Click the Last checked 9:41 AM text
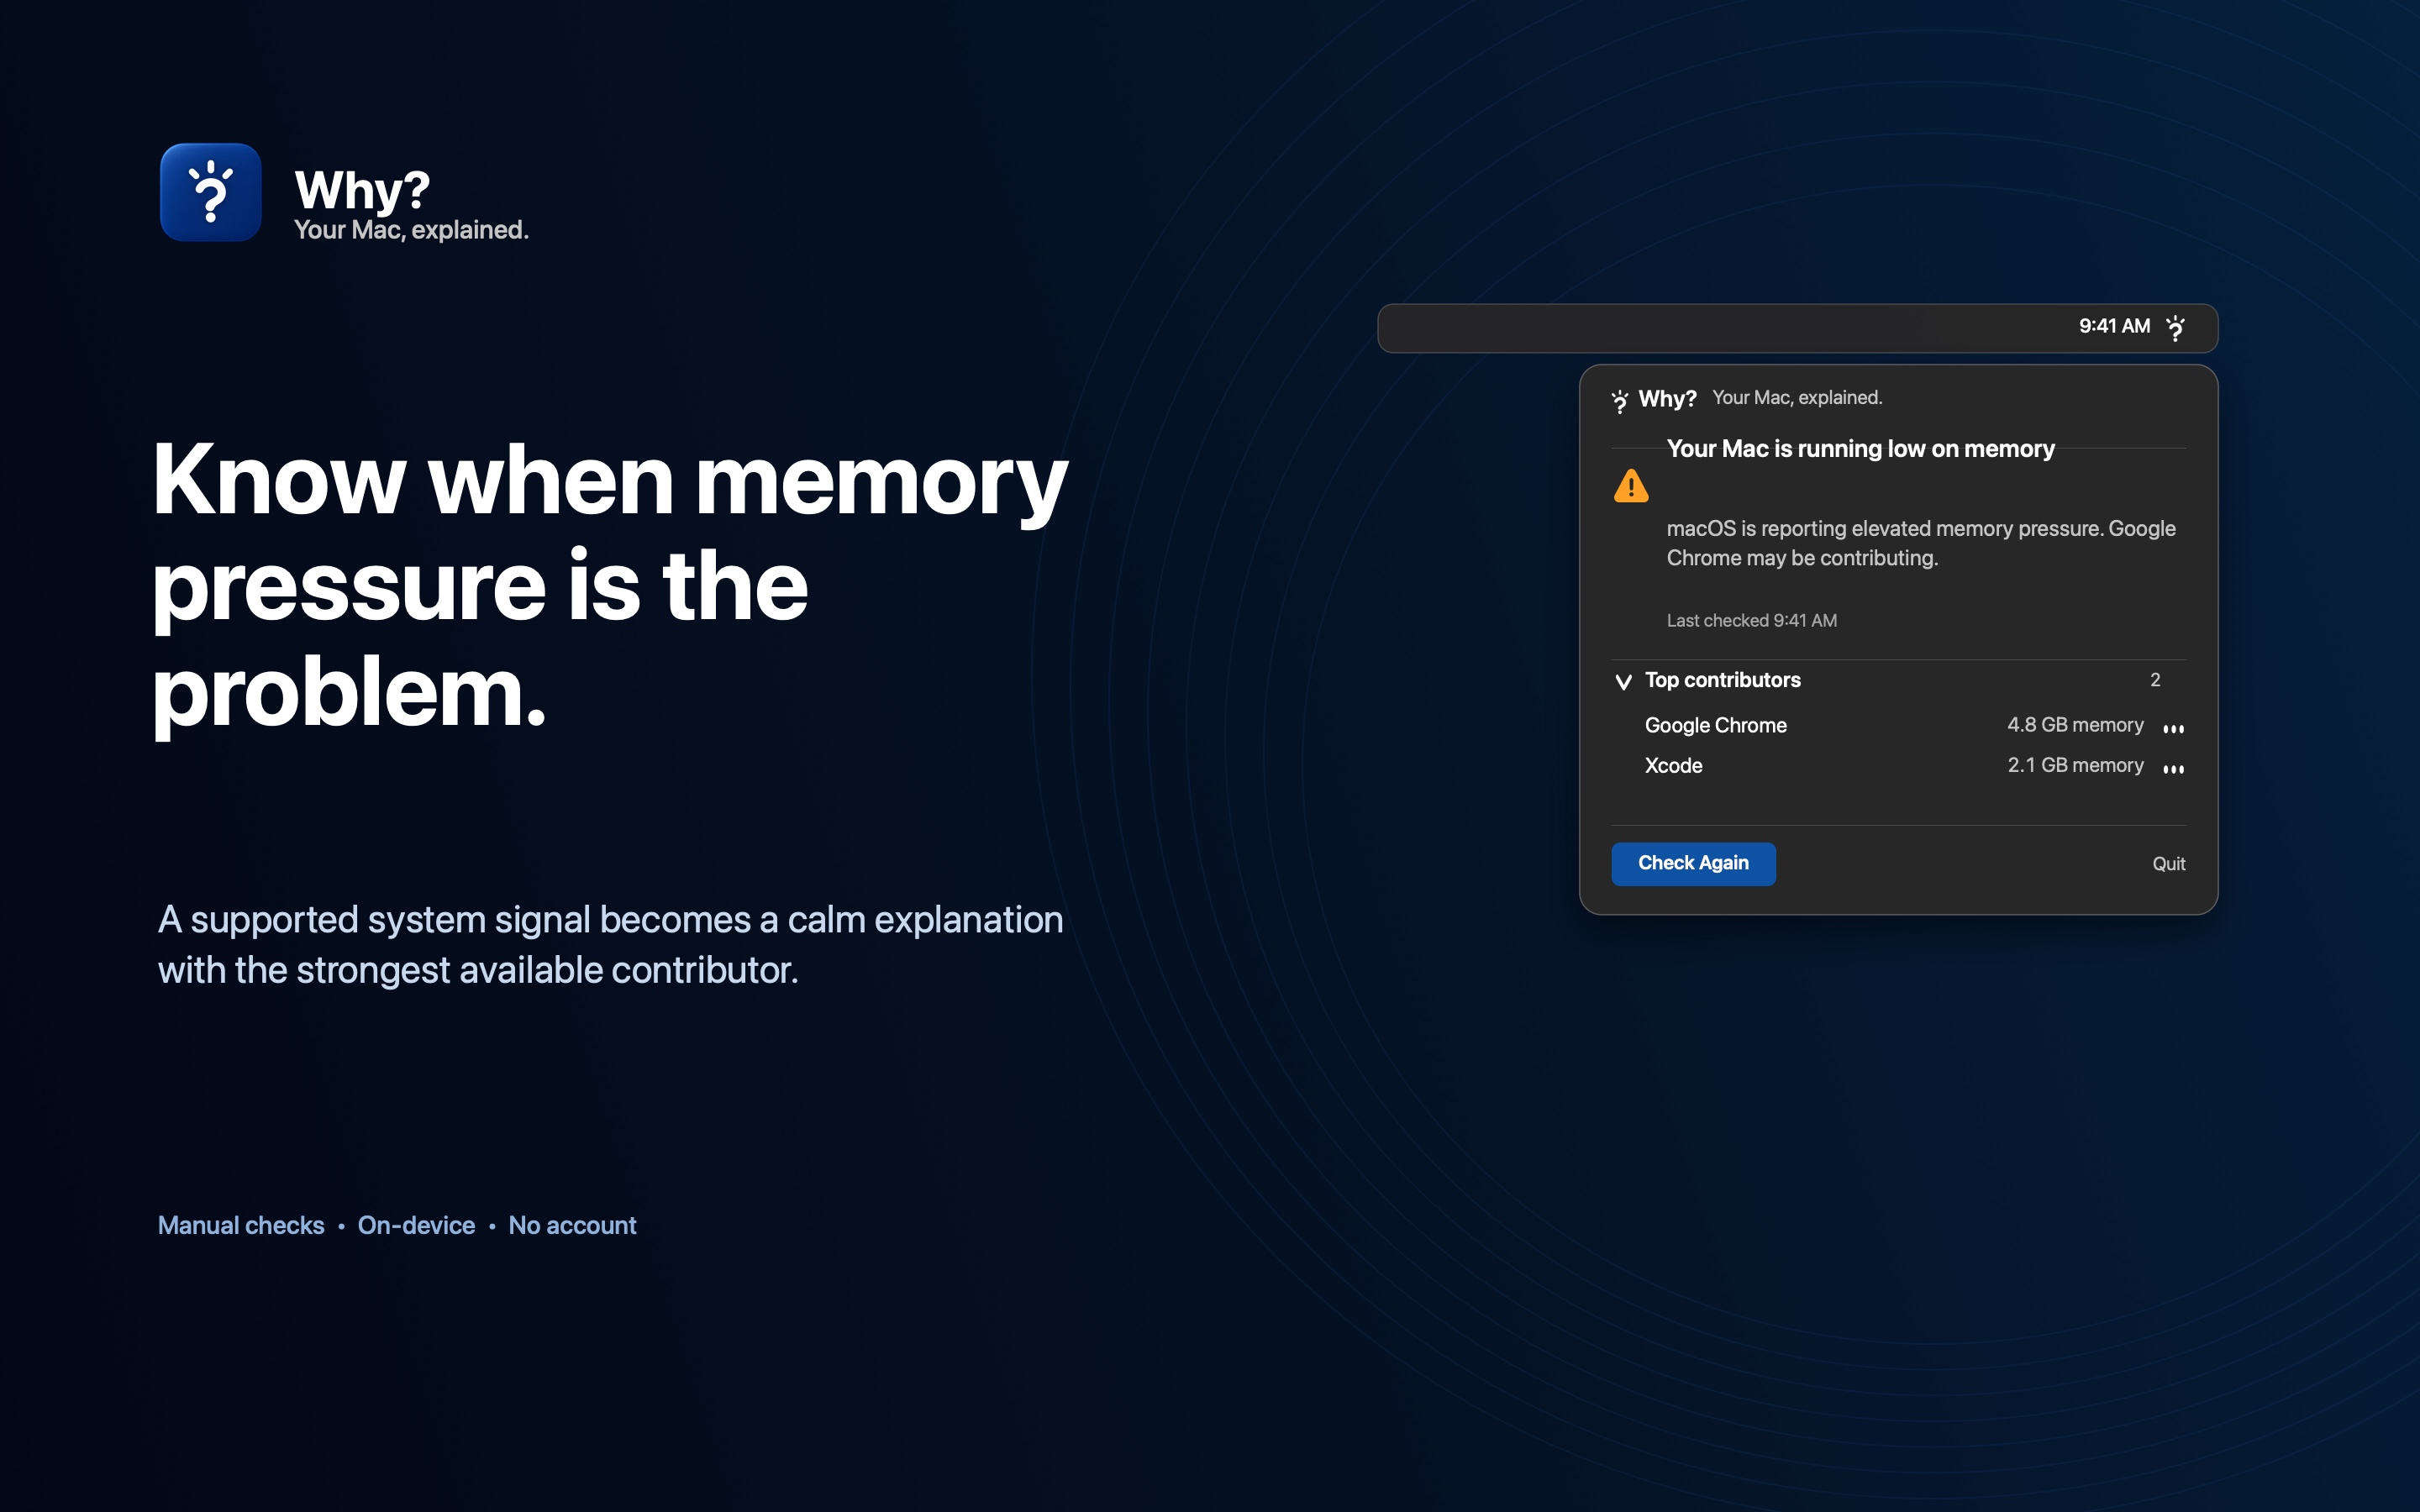Viewport: 2420px width, 1512px height. [1751, 620]
